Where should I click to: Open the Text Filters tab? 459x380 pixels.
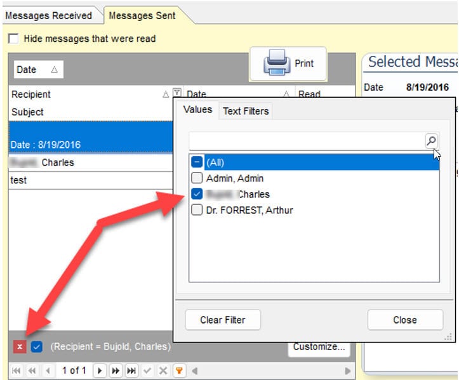(245, 111)
